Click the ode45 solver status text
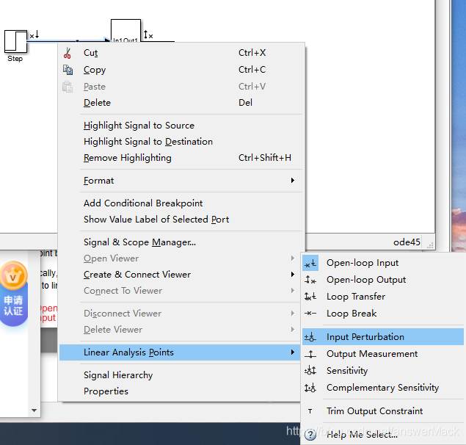 (407, 242)
